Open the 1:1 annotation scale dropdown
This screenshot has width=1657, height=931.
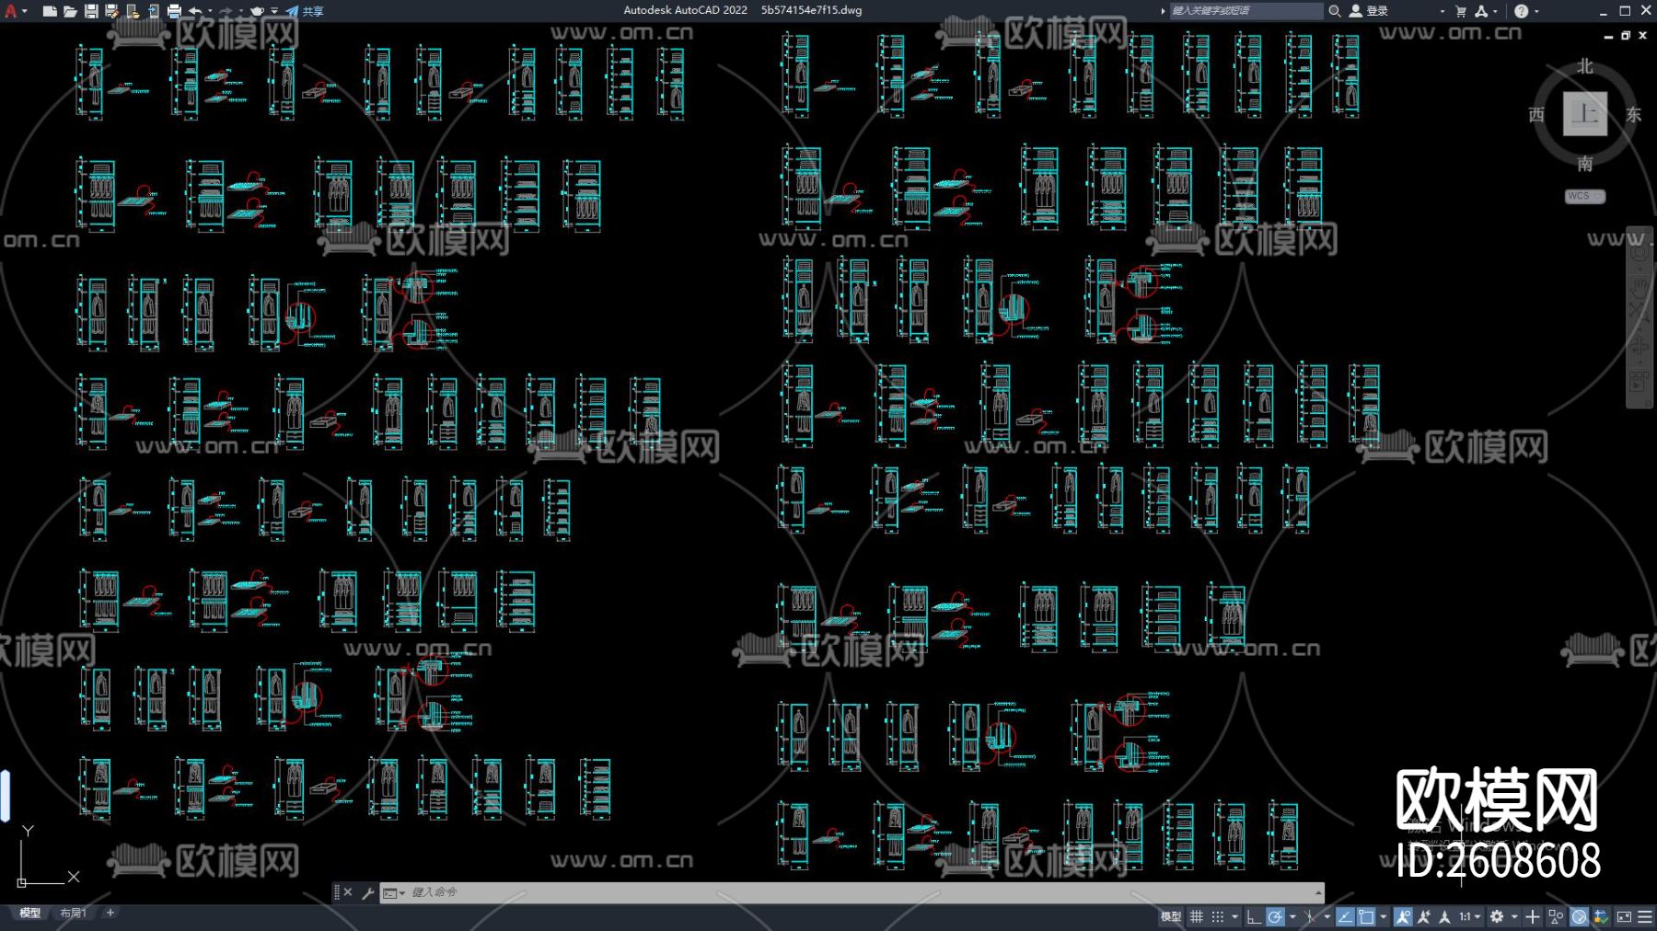pos(1470,916)
